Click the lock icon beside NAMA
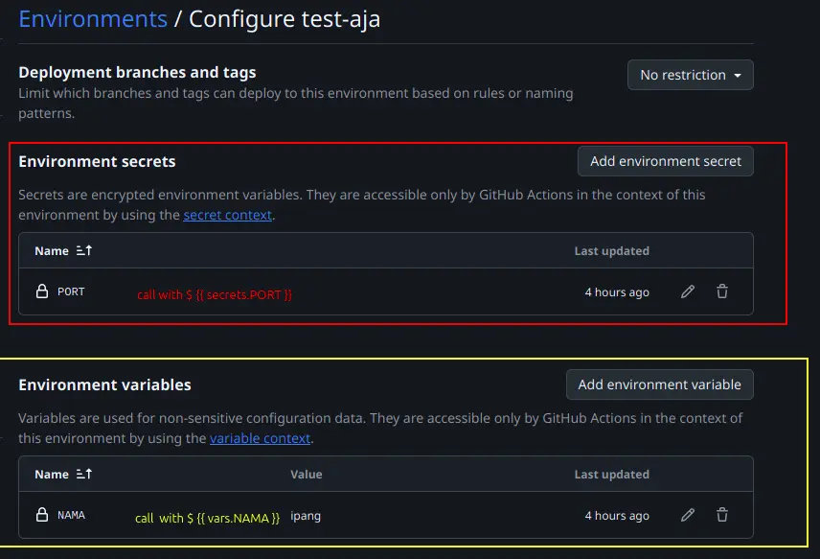The height and width of the screenshot is (559, 820). click(x=40, y=515)
